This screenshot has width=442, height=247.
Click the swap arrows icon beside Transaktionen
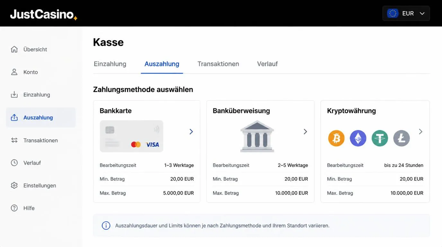click(14, 140)
